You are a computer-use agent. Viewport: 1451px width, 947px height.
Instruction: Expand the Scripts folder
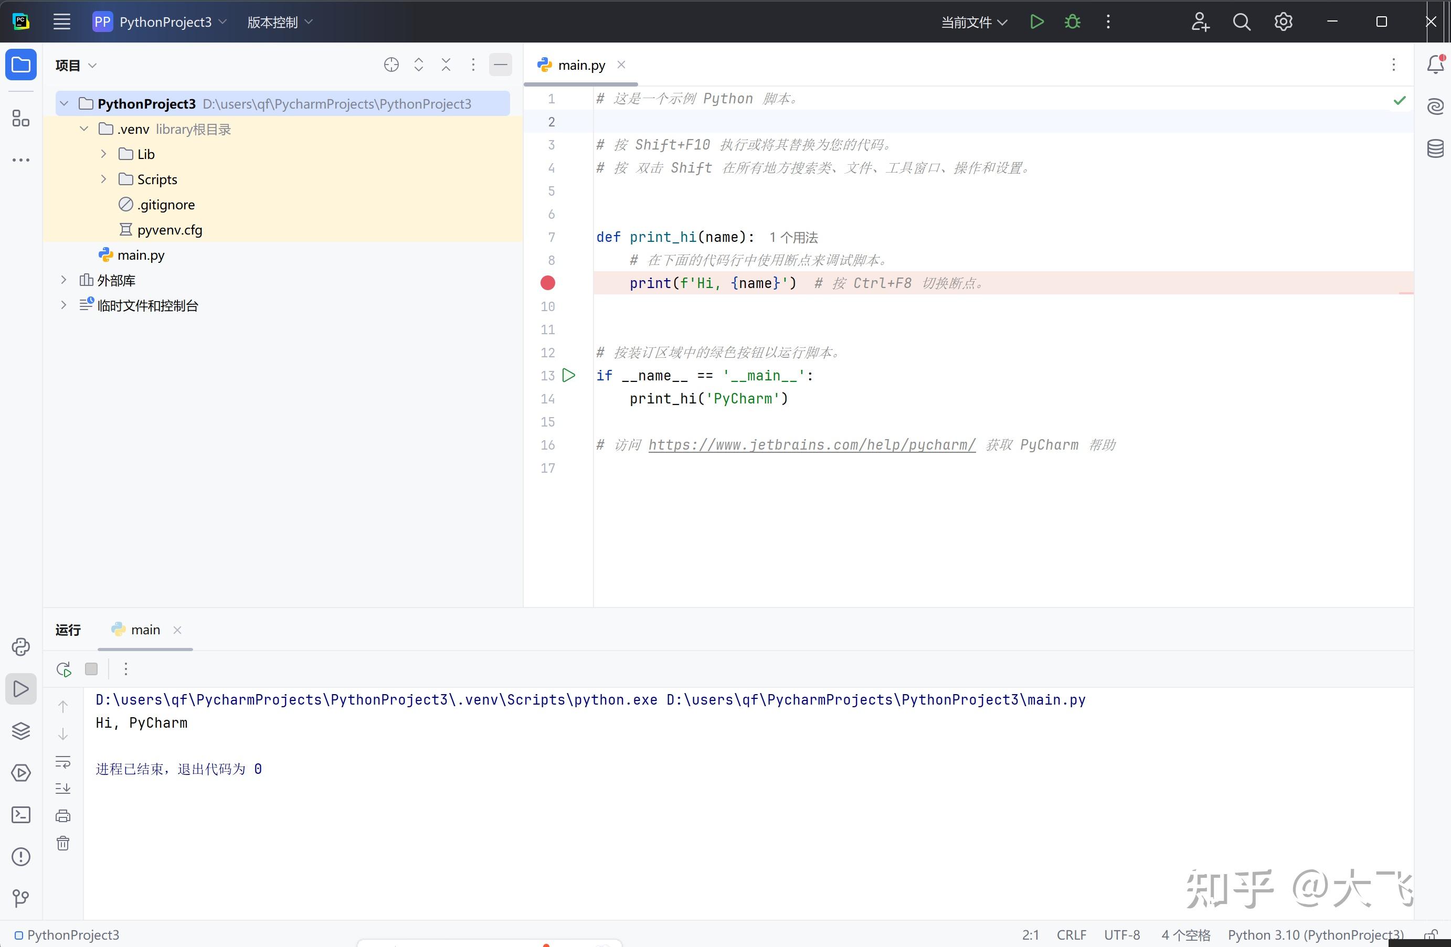pos(103,178)
